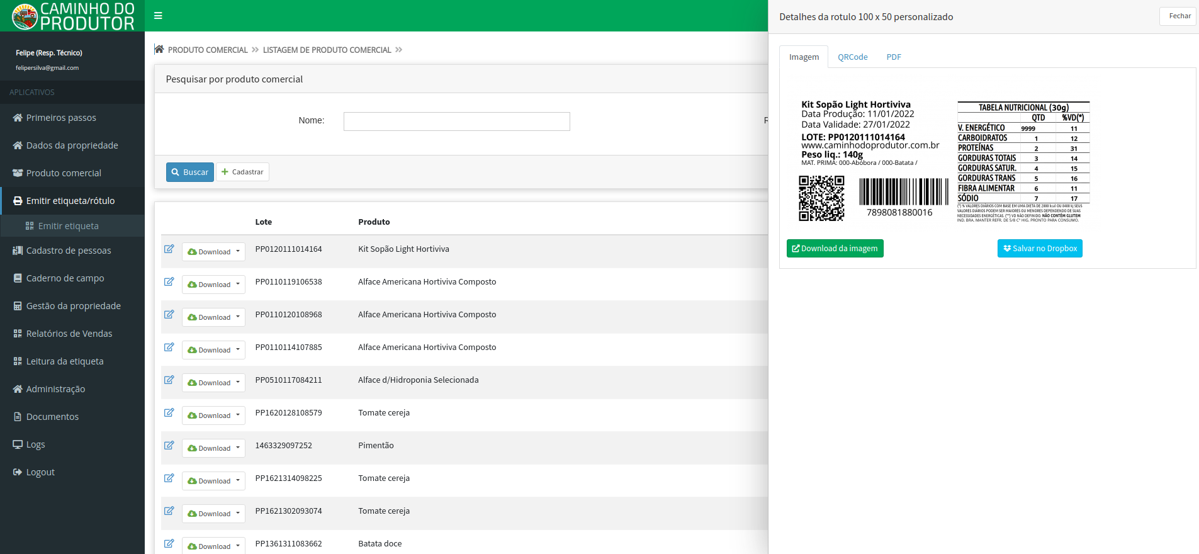The image size is (1199, 554).
Task: Click edit icon for lote PP1621302093074
Action: coord(169,511)
